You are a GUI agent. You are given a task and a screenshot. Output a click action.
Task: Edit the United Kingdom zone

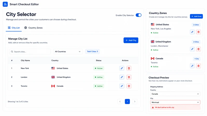[x=192, y=49]
